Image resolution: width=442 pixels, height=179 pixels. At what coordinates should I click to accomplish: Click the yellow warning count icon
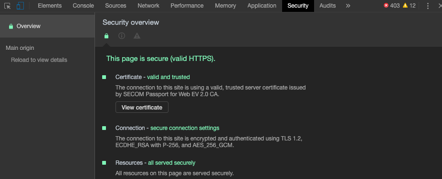(405, 6)
